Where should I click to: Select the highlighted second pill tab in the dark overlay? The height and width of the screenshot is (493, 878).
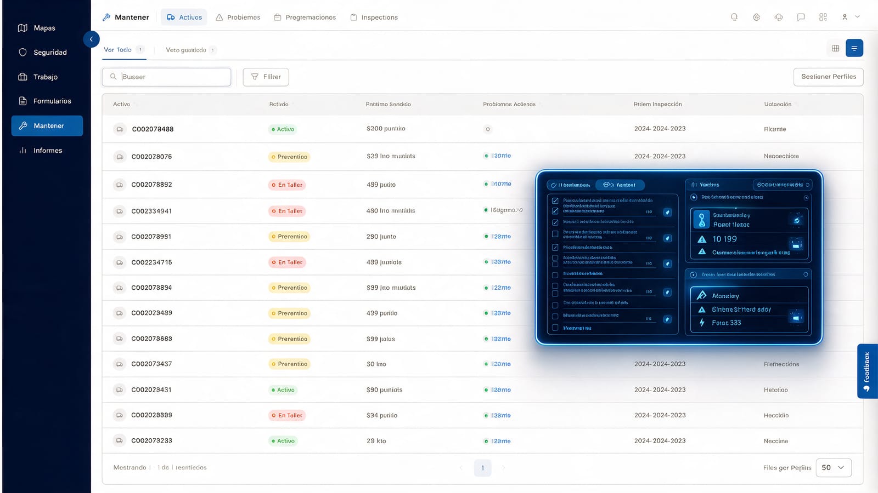620,185
